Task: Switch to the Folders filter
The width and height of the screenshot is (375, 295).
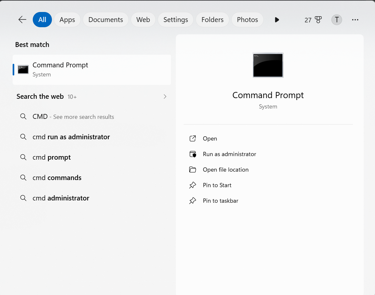Action: point(212,19)
